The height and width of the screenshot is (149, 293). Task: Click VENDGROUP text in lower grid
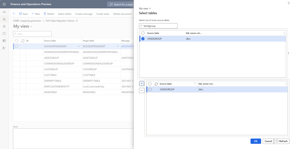[x=167, y=89]
